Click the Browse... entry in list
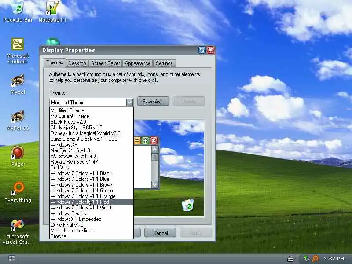The image size is (352, 264). tap(92, 236)
